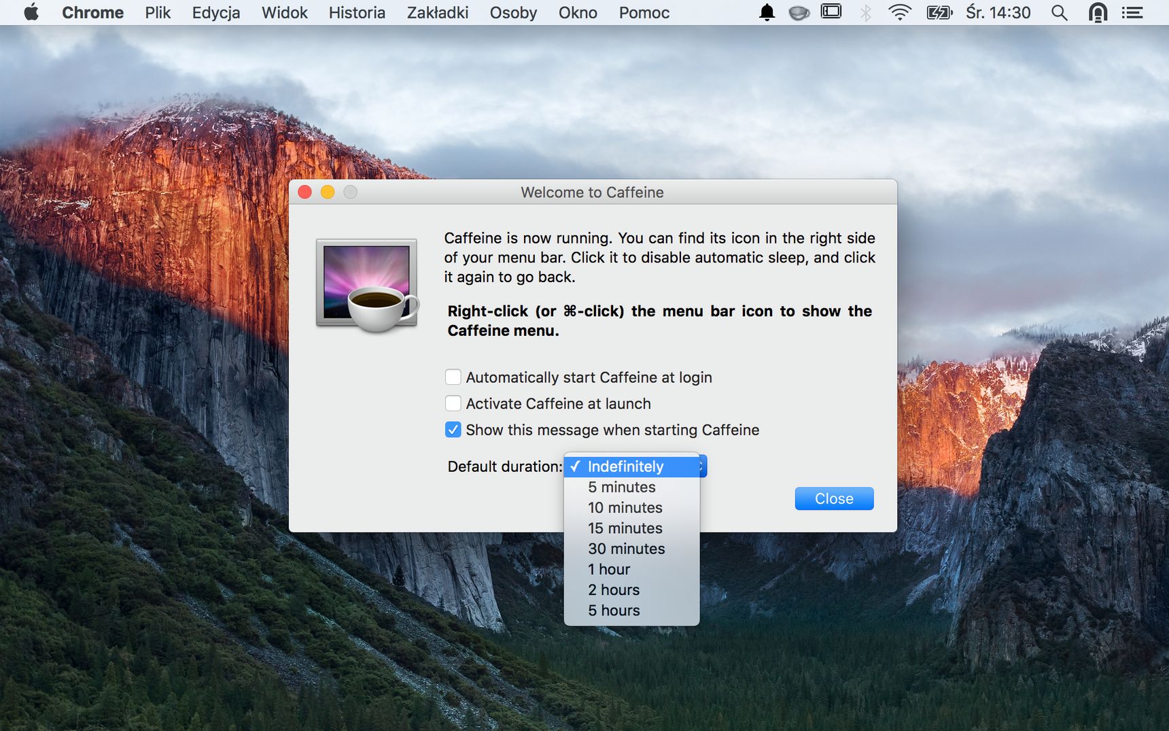Viewport: 1169px width, 731px height.
Task: Click the display mirroring icon in menu bar
Action: pos(831,12)
